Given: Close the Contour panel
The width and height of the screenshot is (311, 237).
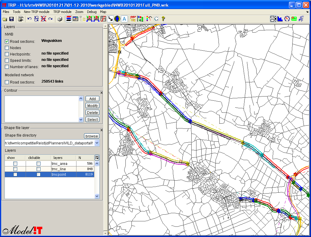Looking at the screenshot, I should tap(102, 93).
